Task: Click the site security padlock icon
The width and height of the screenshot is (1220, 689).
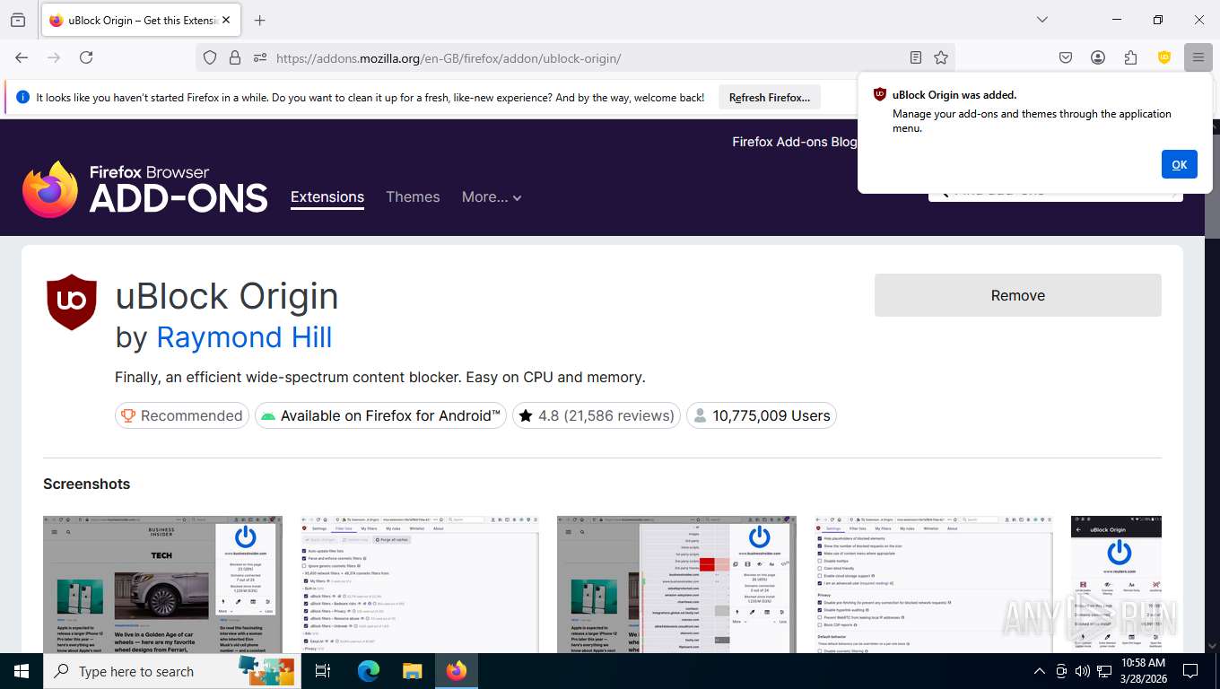Action: pyautogui.click(x=235, y=57)
